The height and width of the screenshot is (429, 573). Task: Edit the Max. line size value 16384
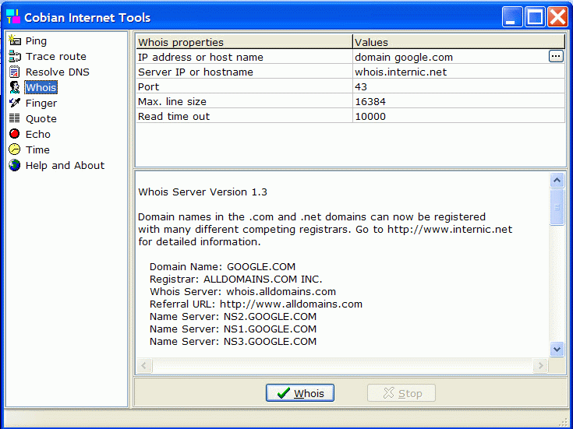point(458,101)
